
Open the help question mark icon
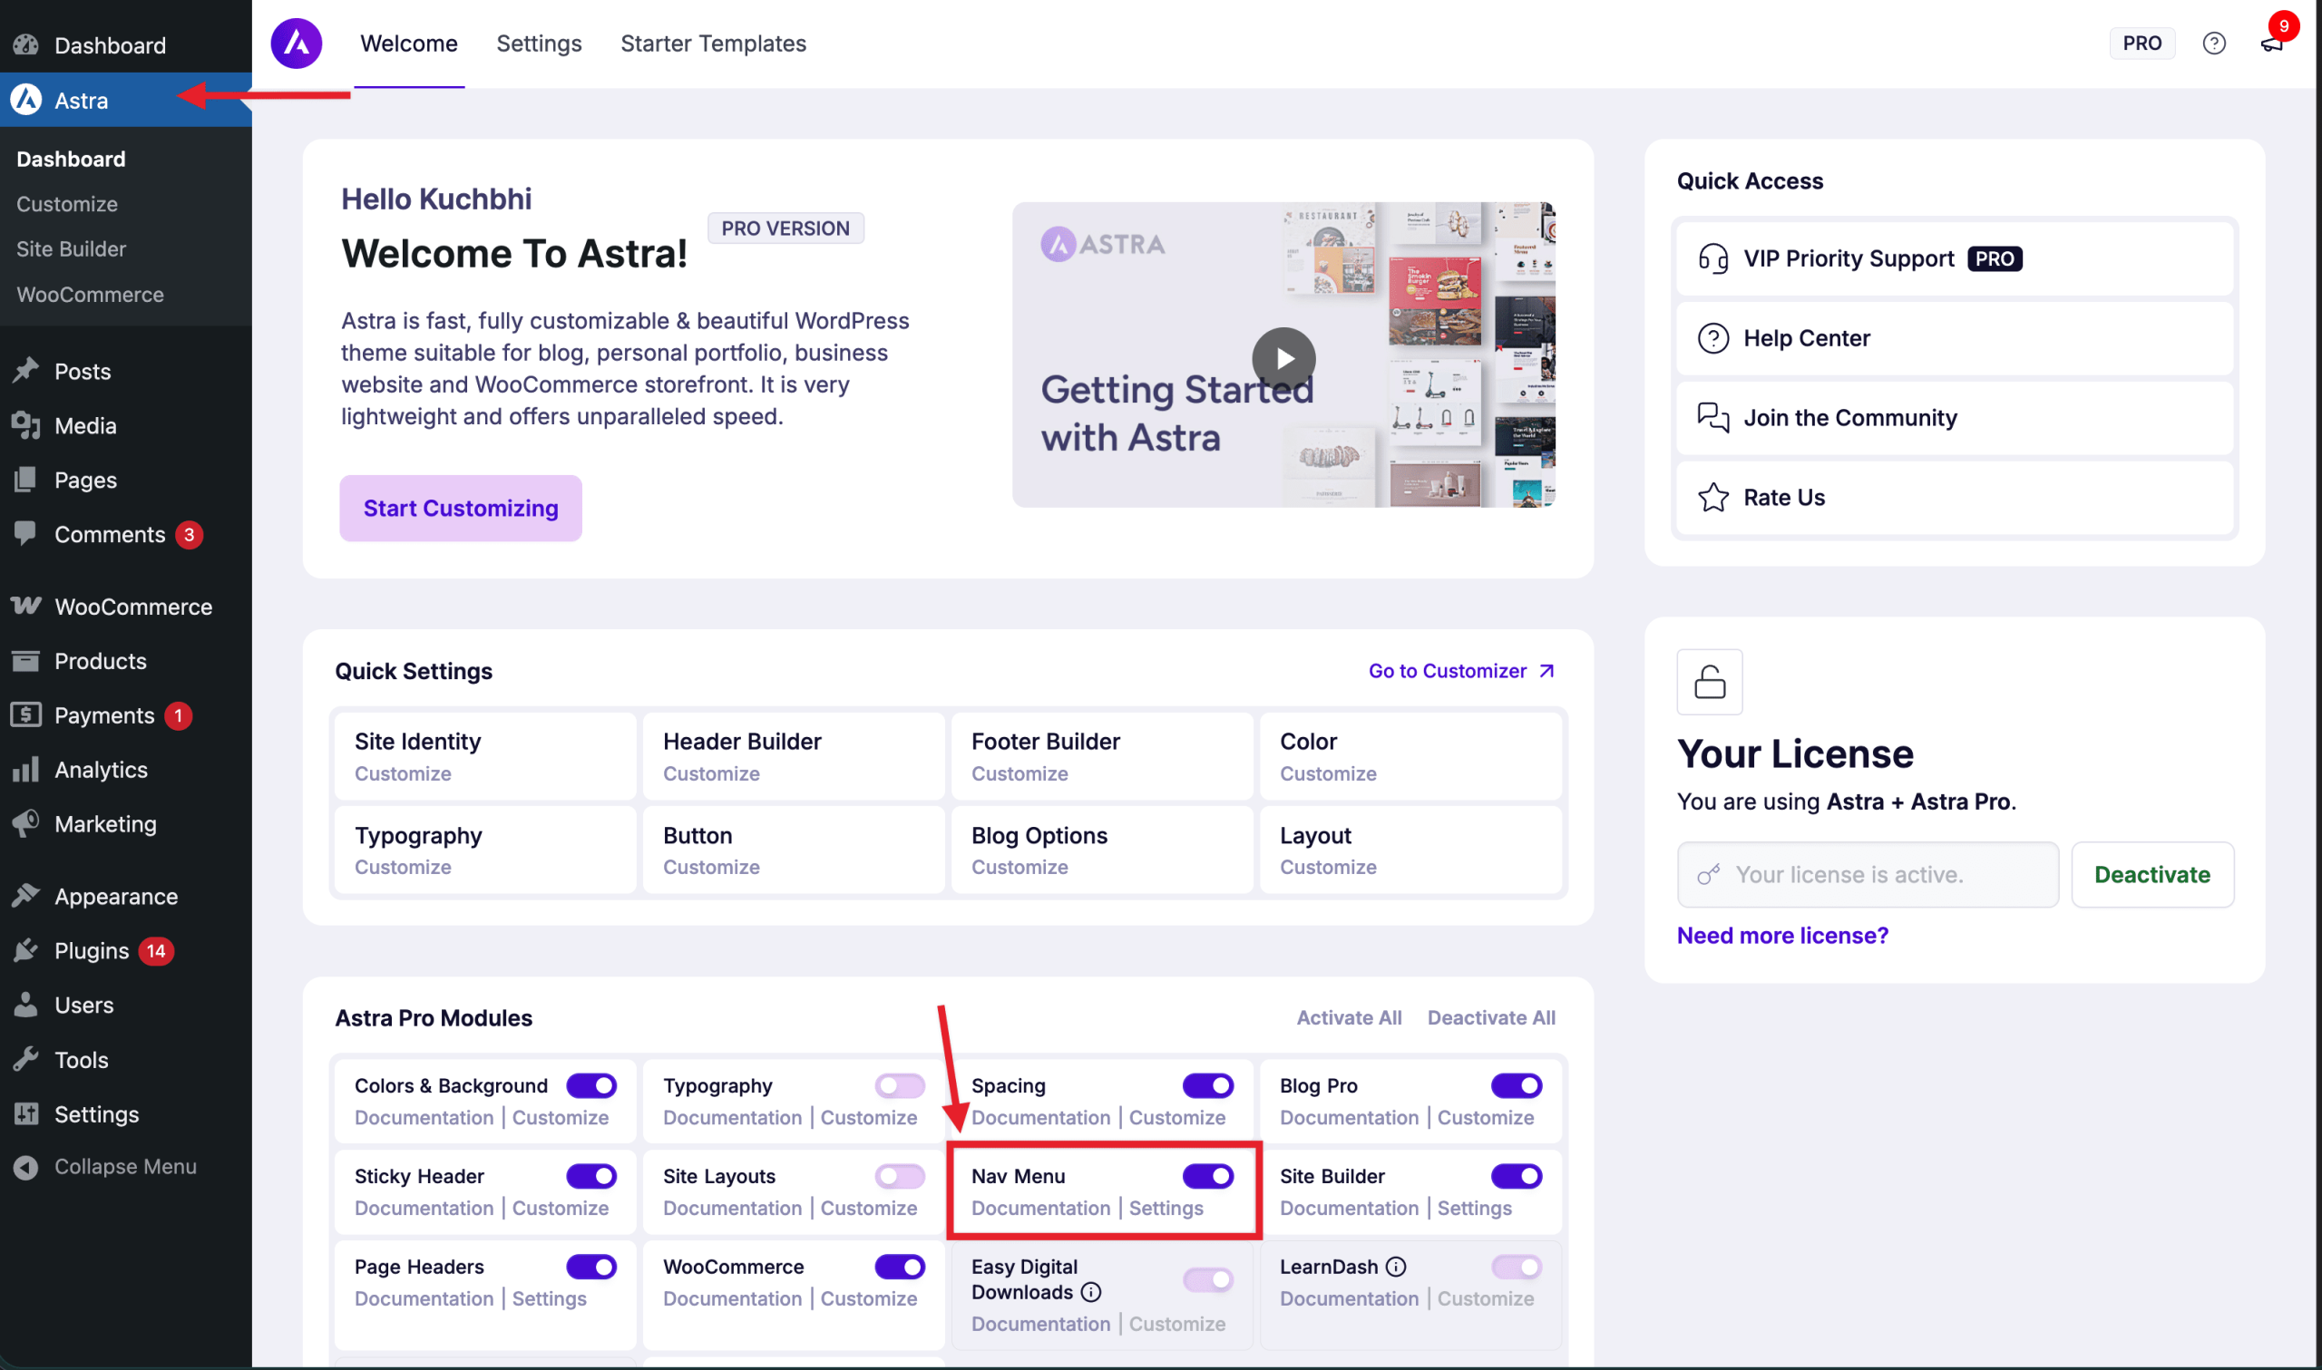click(2213, 44)
